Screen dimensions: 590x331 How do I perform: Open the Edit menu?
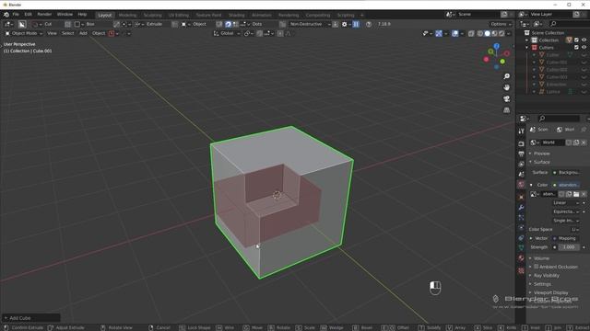pyautogui.click(x=29, y=15)
